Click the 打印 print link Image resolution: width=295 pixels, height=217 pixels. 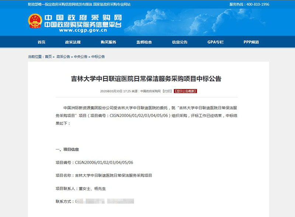tap(167, 91)
